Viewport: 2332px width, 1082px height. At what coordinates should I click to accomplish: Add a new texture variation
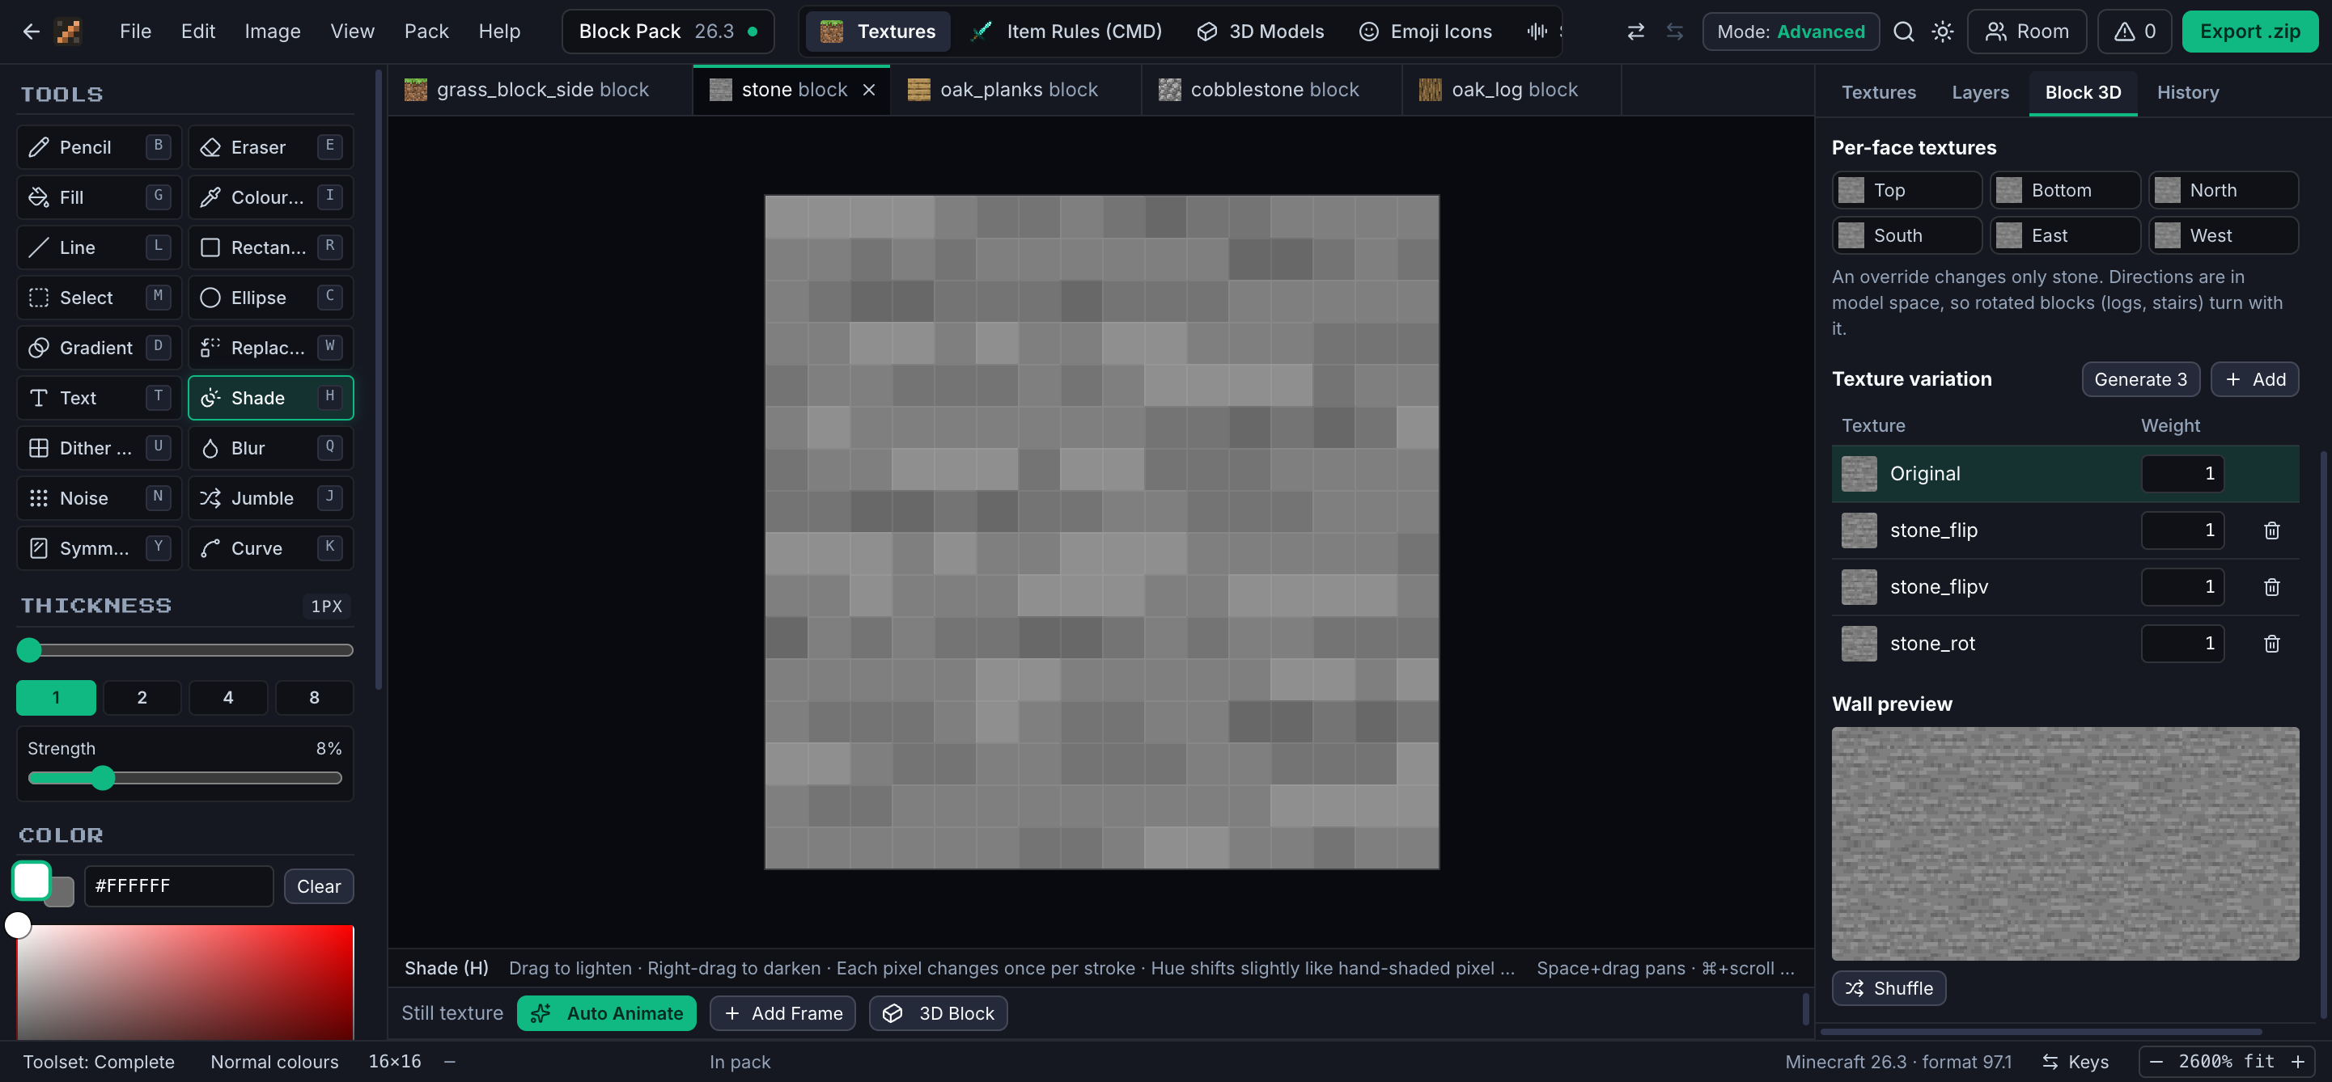point(2254,379)
